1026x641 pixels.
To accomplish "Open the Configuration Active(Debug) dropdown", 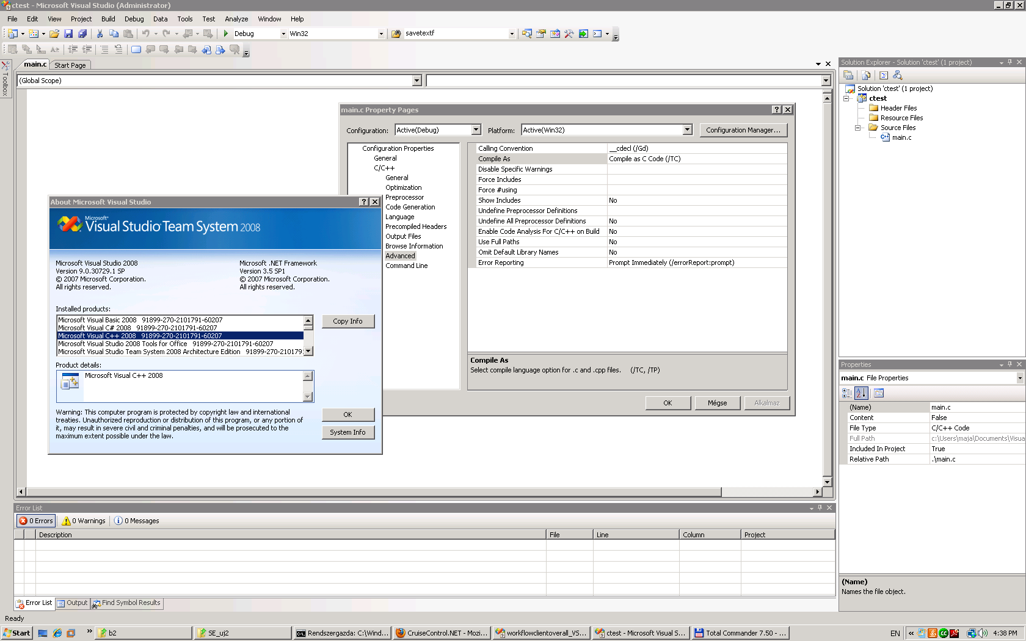I will tap(476, 130).
